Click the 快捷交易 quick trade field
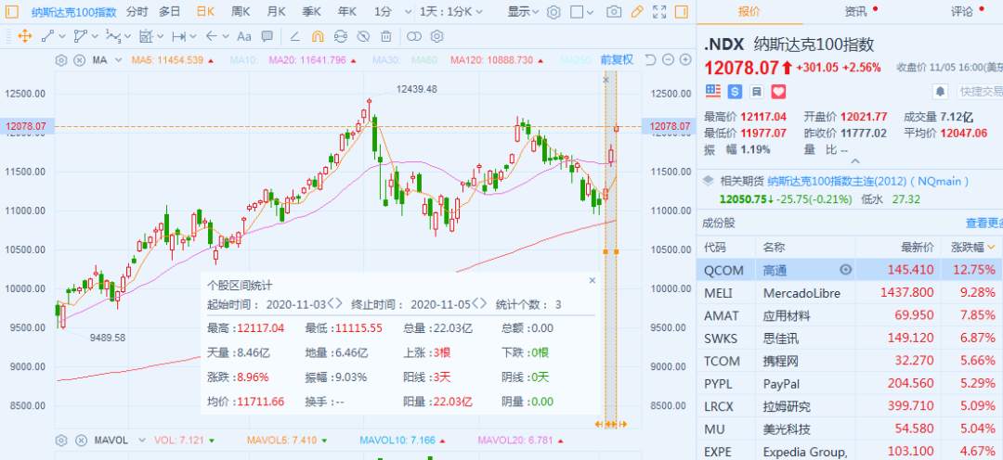The image size is (1003, 460). click(980, 92)
